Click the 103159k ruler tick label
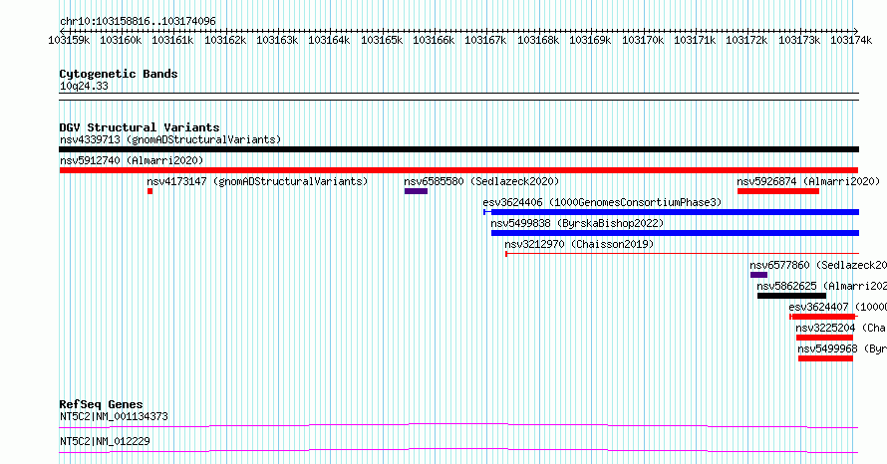Image resolution: width=887 pixels, height=464 pixels. pyautogui.click(x=69, y=40)
